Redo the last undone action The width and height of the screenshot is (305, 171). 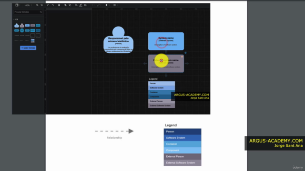pos(53,5)
